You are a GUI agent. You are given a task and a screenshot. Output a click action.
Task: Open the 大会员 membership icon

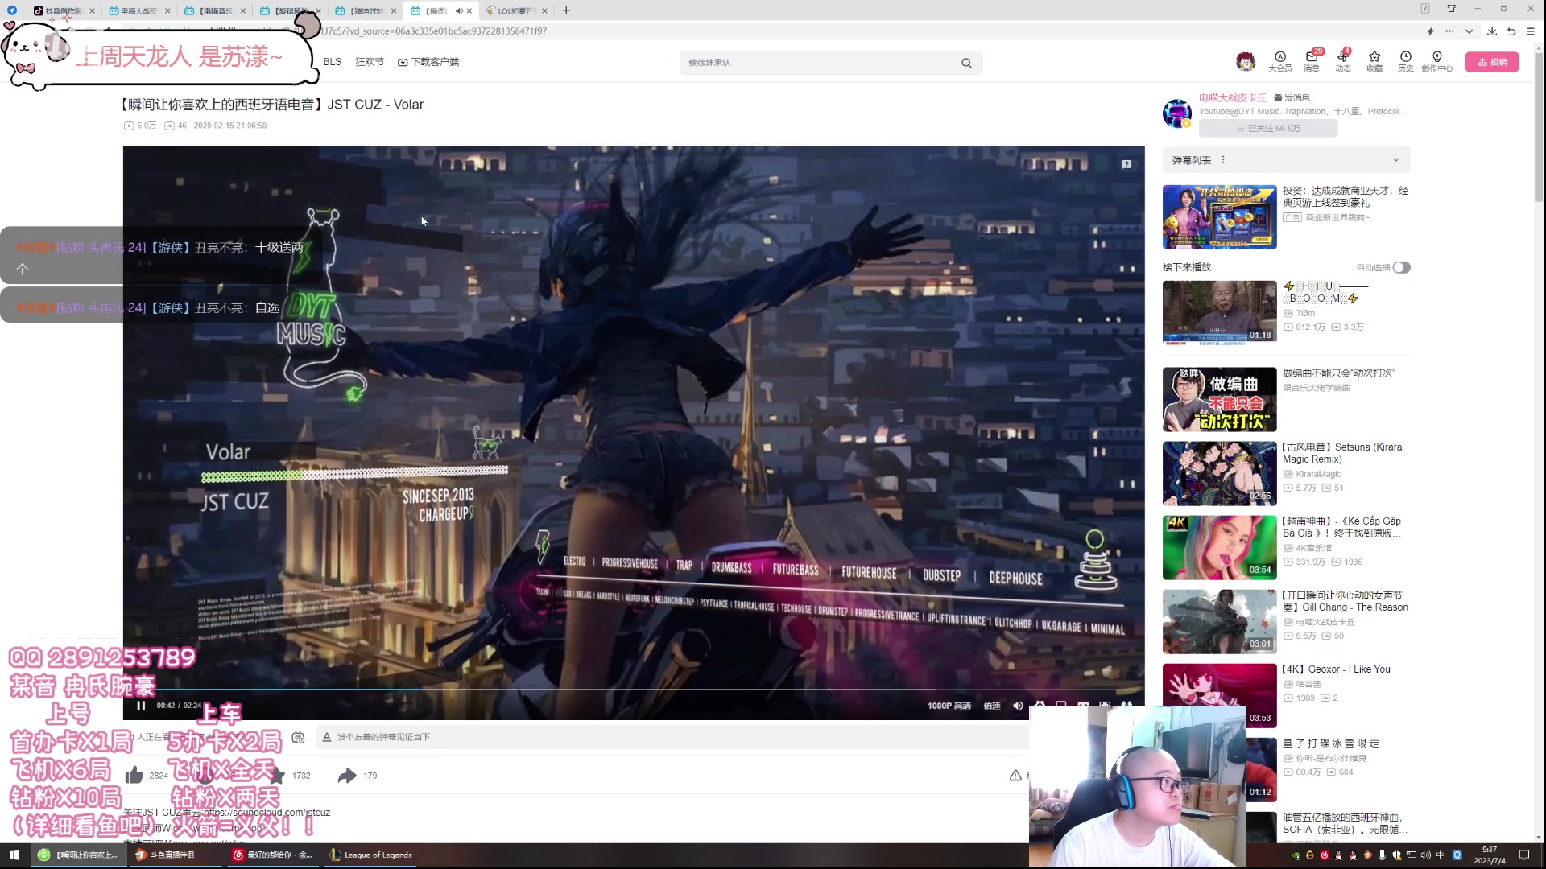pos(1280,61)
